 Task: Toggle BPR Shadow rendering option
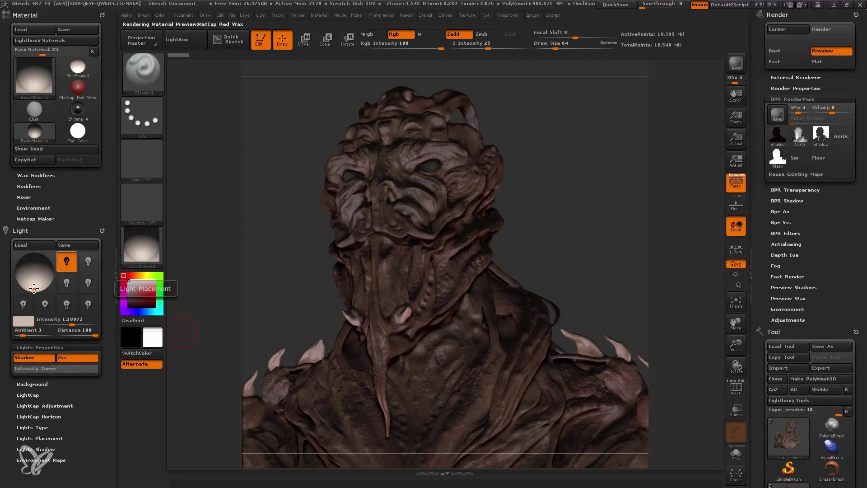787,200
